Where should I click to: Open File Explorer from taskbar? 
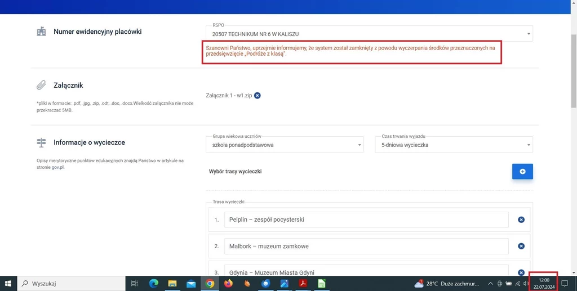(172, 284)
